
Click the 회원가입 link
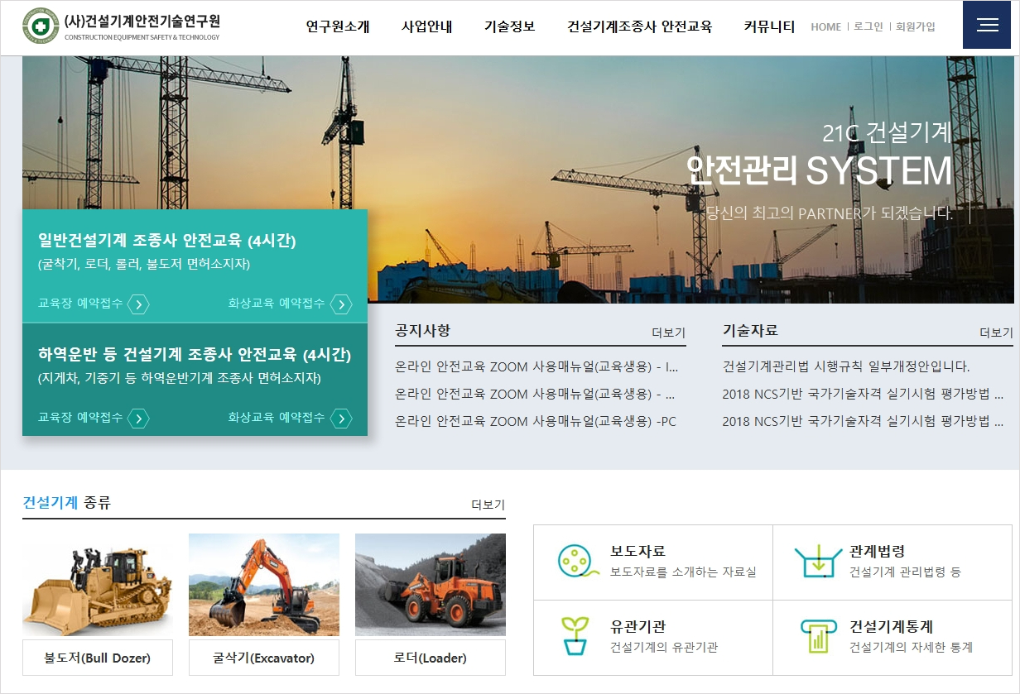[x=917, y=26]
